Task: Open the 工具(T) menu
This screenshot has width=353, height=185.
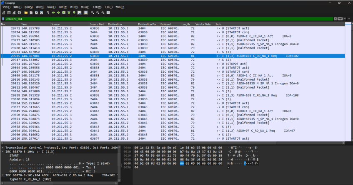Action: [x=108, y=7]
